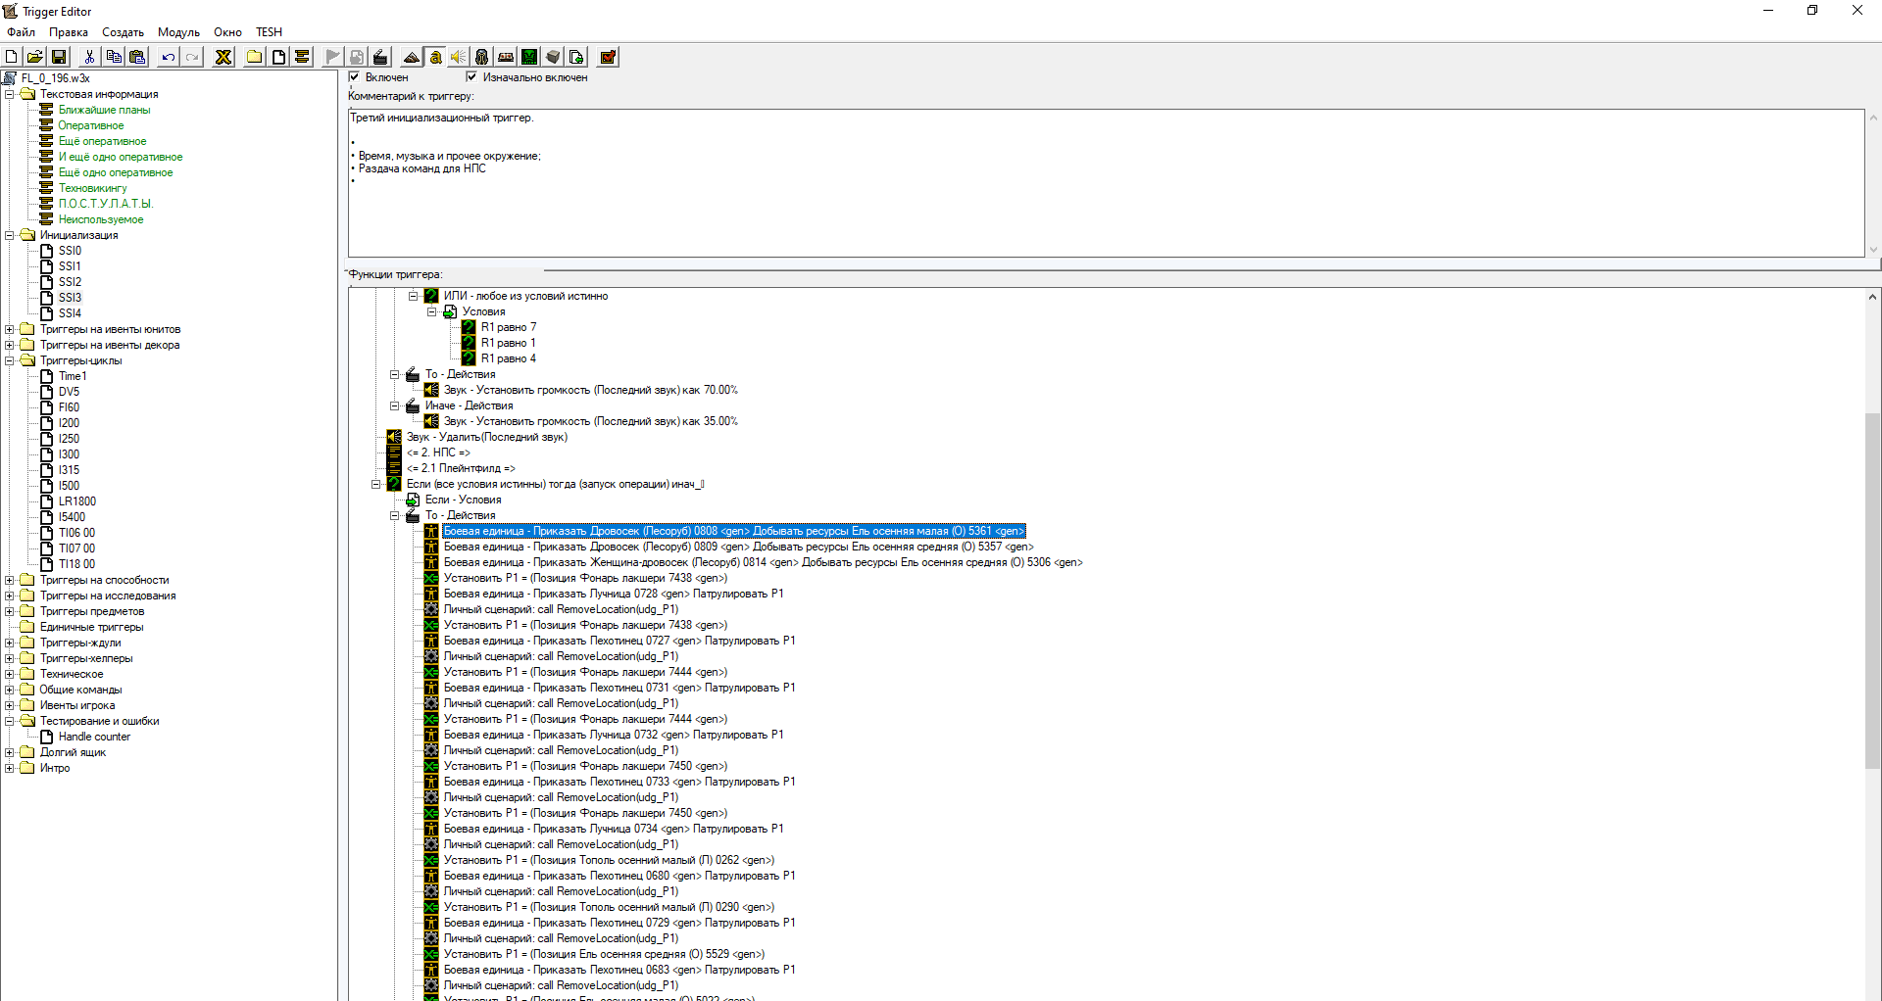The height and width of the screenshot is (1001, 1882).
Task: Click the Test Map icon
Action: click(x=608, y=57)
